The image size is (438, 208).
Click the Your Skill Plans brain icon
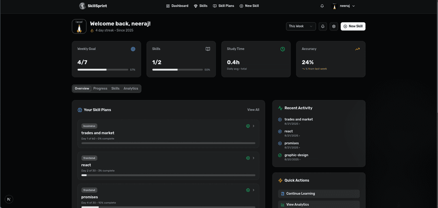pyautogui.click(x=80, y=110)
